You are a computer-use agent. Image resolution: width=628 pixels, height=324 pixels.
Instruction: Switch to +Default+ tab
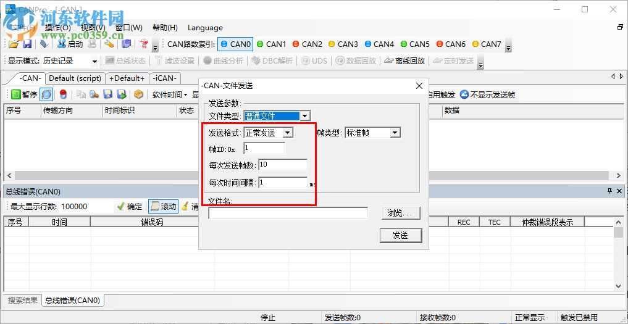[127, 78]
